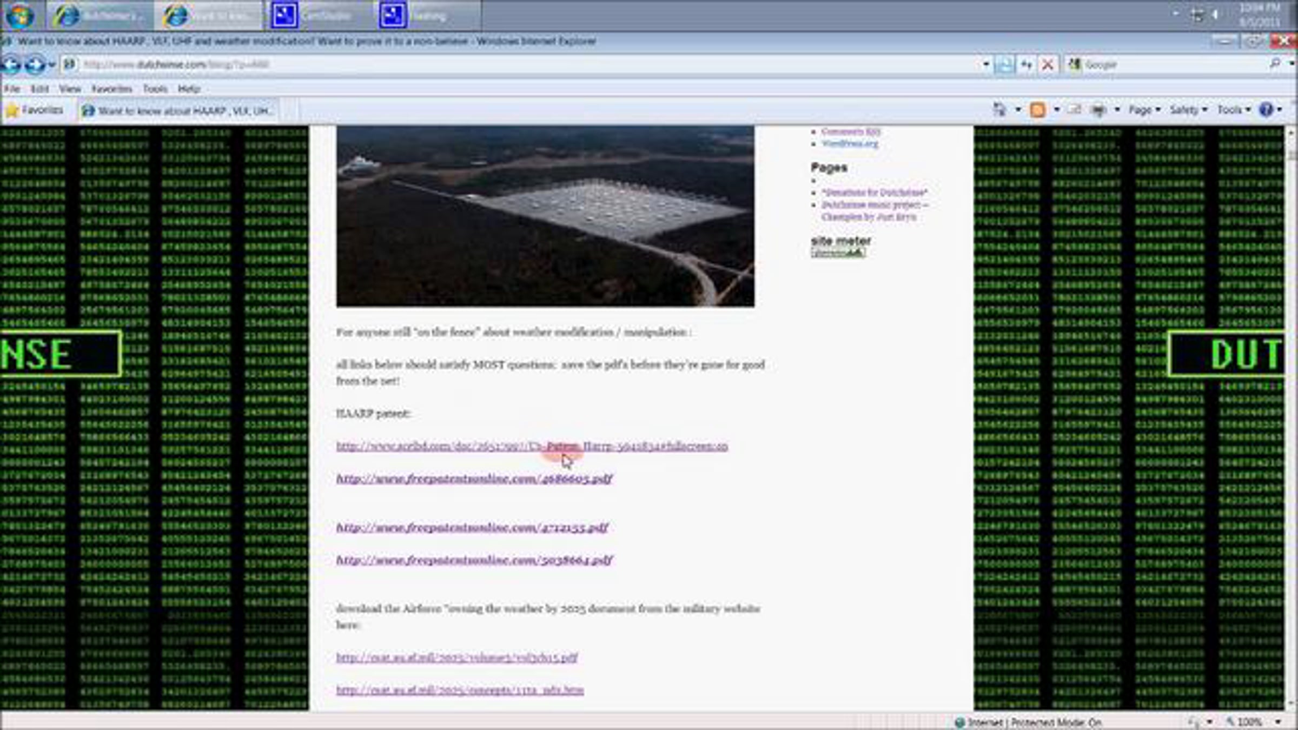Select the HAARP page browser tab

point(178,111)
